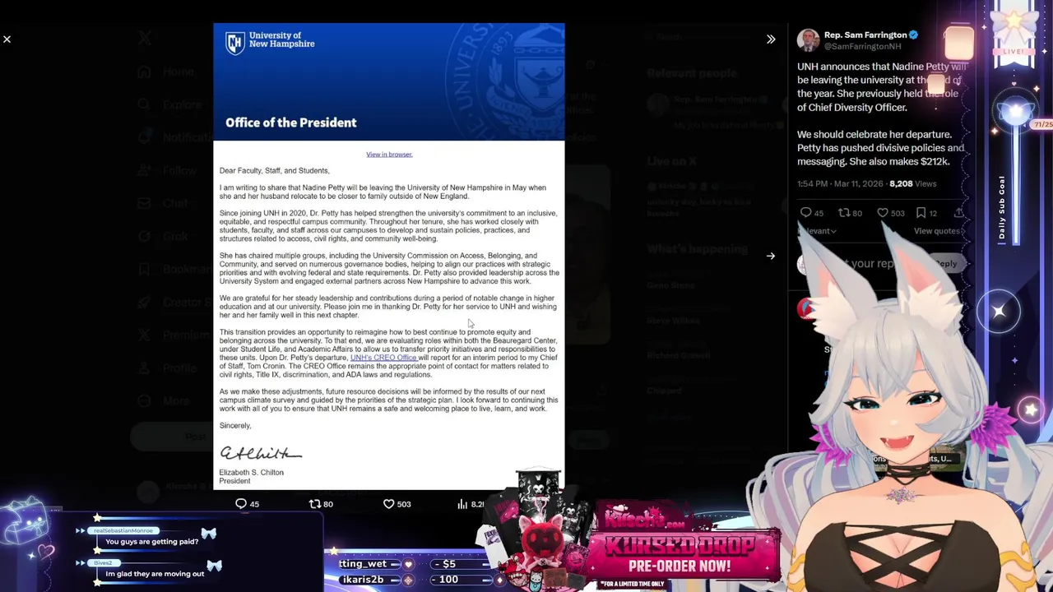Image resolution: width=1053 pixels, height=592 pixels.
Task: Click the Profile person icon in sidebar
Action: tap(145, 368)
